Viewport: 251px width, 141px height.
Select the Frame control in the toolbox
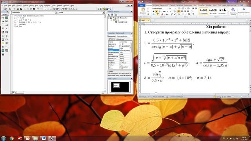3,25
